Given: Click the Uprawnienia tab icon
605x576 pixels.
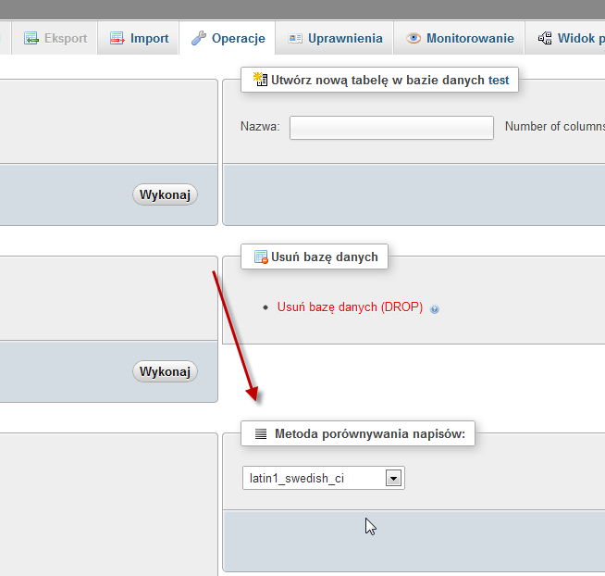Looking at the screenshot, I should point(295,39).
